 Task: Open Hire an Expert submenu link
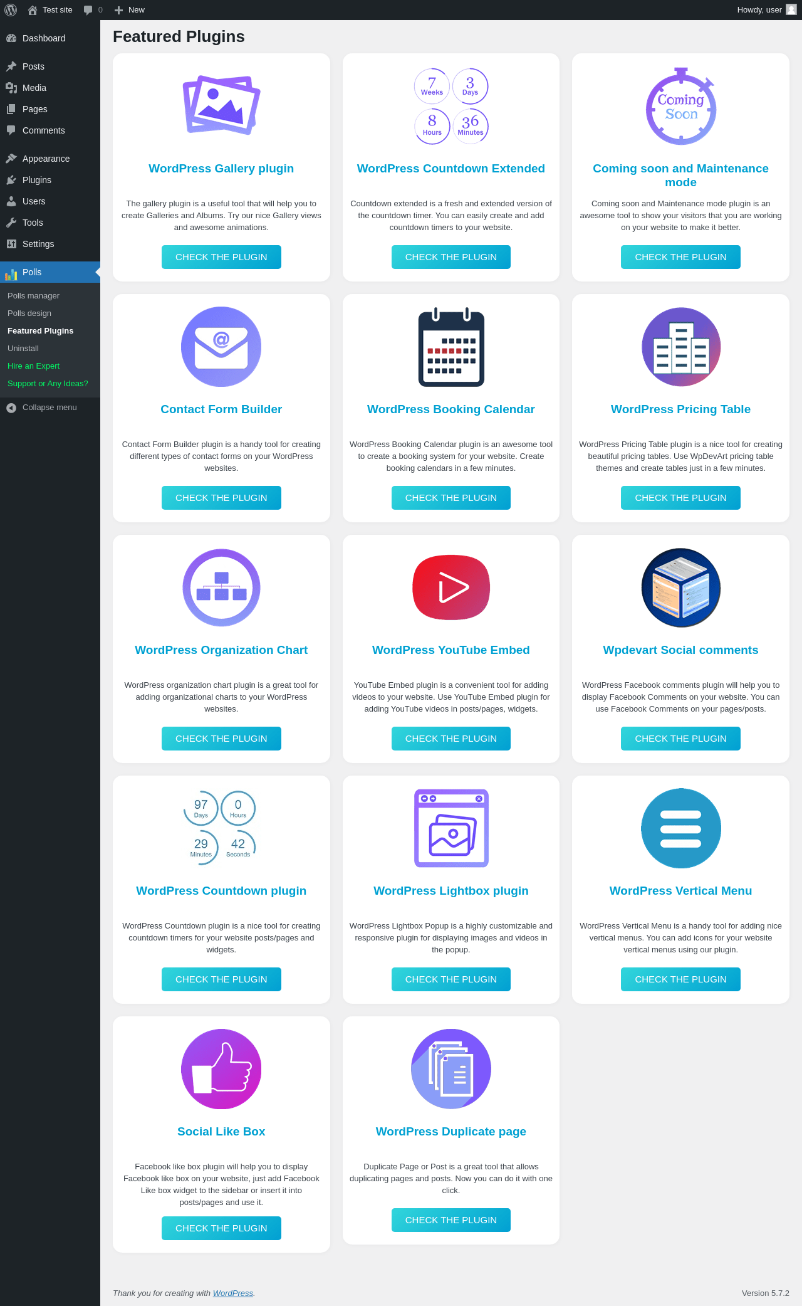34,366
